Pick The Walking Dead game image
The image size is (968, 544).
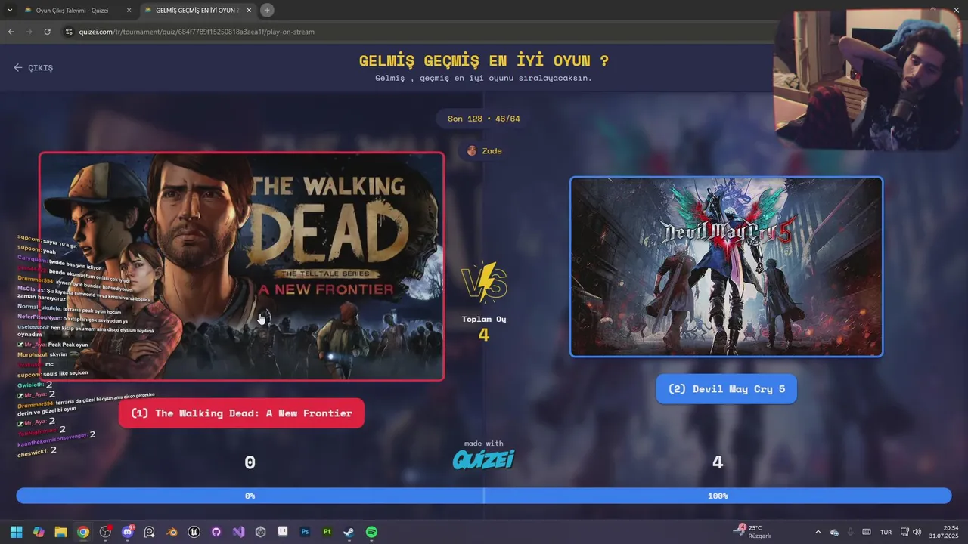241,266
